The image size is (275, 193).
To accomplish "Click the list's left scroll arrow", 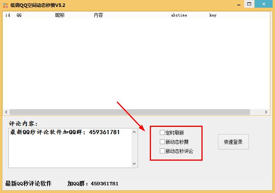I will click(x=7, y=112).
